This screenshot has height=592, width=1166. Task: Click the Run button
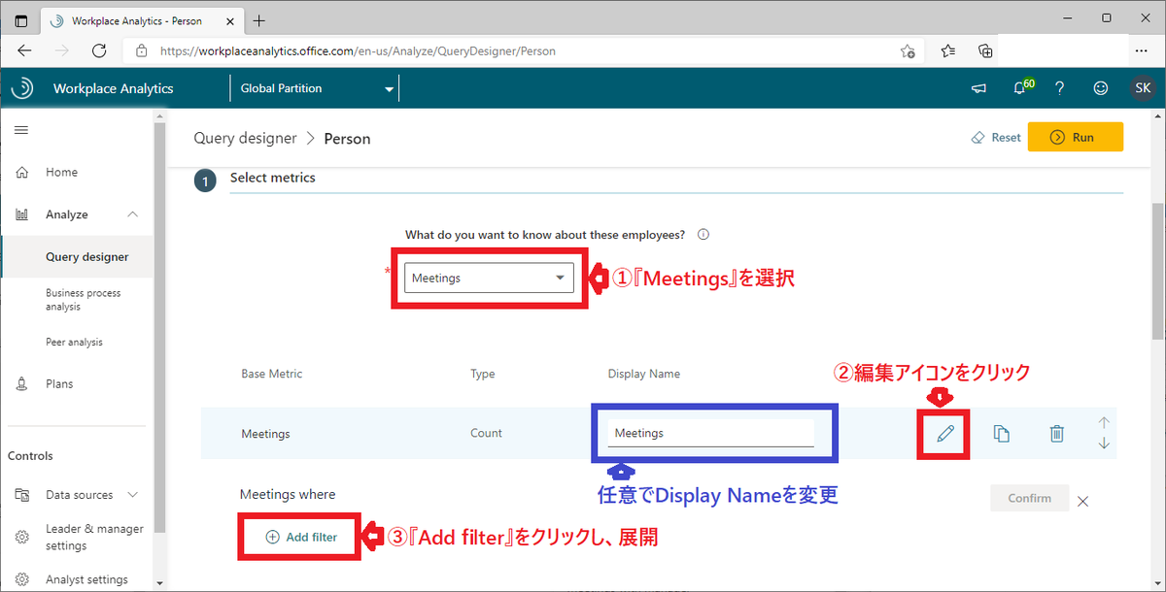coord(1075,138)
